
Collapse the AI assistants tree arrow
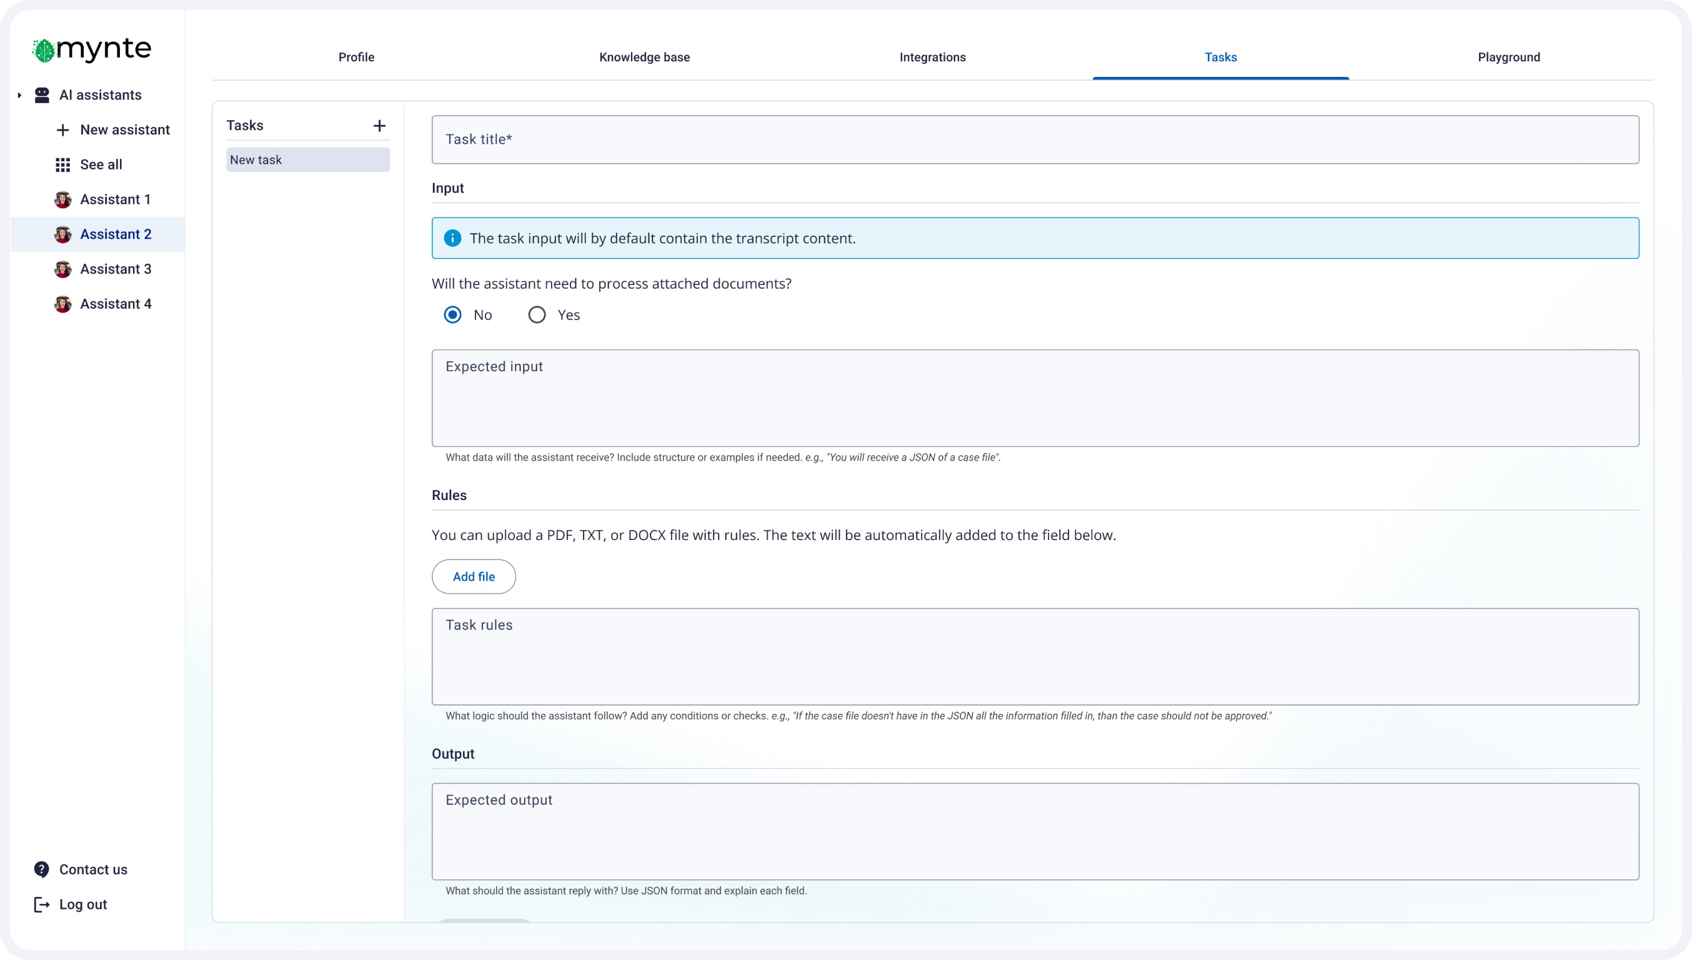(20, 96)
